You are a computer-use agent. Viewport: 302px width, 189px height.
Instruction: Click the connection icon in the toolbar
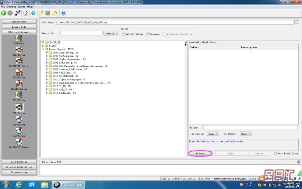tap(18, 13)
